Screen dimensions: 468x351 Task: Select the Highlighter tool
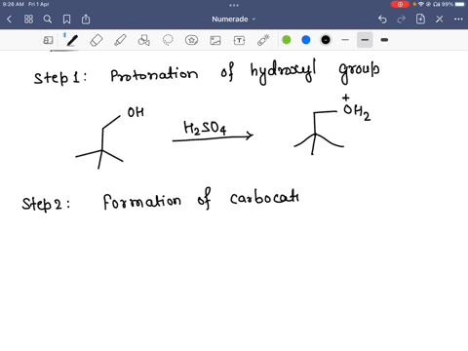tap(120, 40)
